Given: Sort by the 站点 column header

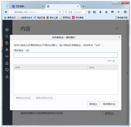Looking at the screenshot, I should pyautogui.click(x=50, y=67).
